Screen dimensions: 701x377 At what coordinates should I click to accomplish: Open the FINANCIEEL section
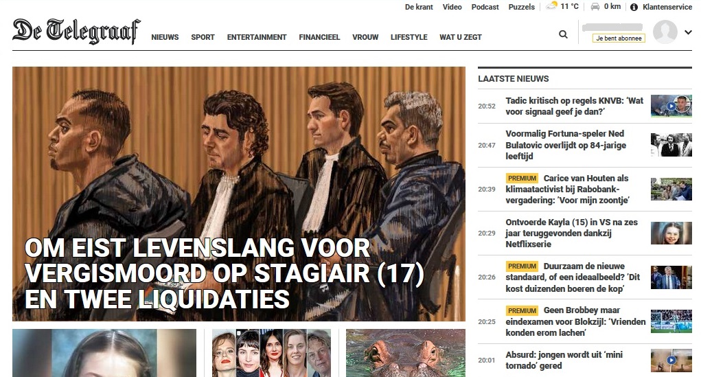319,37
